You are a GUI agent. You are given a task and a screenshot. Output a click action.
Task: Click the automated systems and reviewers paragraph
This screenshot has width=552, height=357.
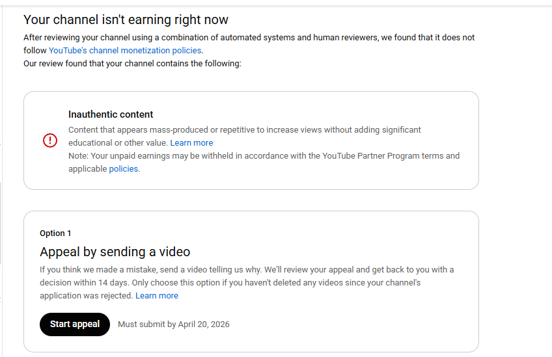pyautogui.click(x=249, y=37)
